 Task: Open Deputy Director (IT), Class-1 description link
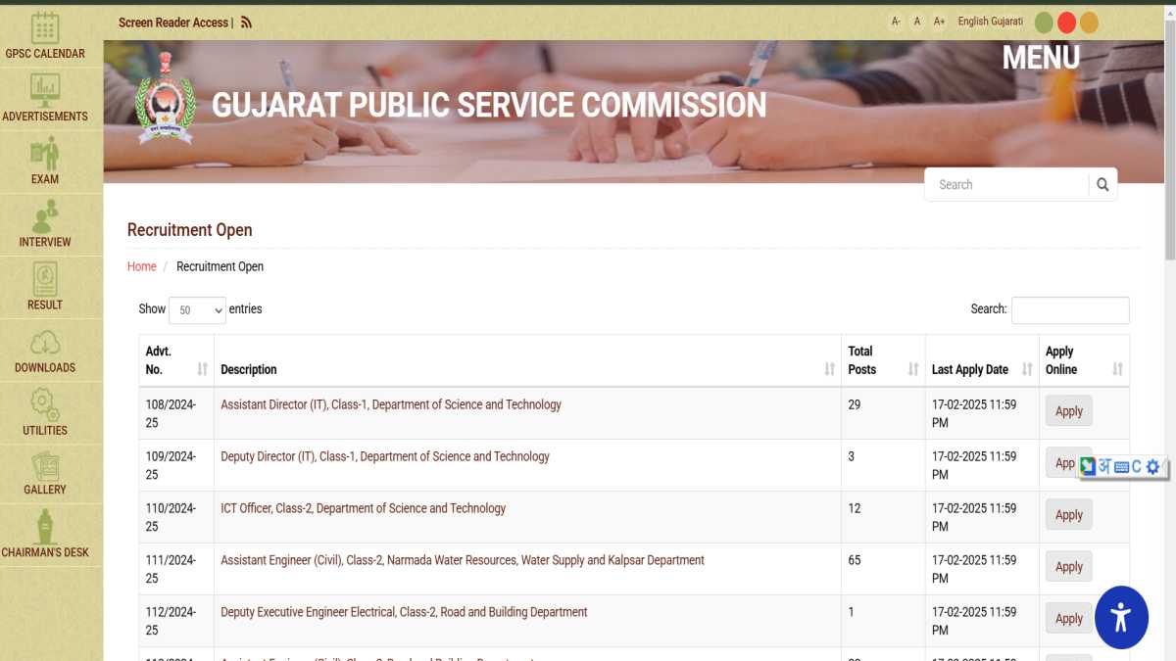click(x=385, y=456)
